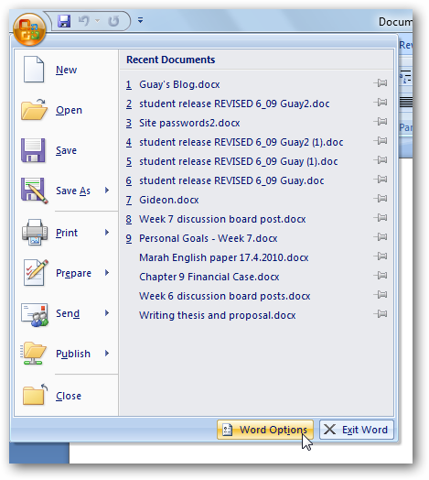Choose the New menu command
This screenshot has width=429, height=480.
[x=67, y=70]
